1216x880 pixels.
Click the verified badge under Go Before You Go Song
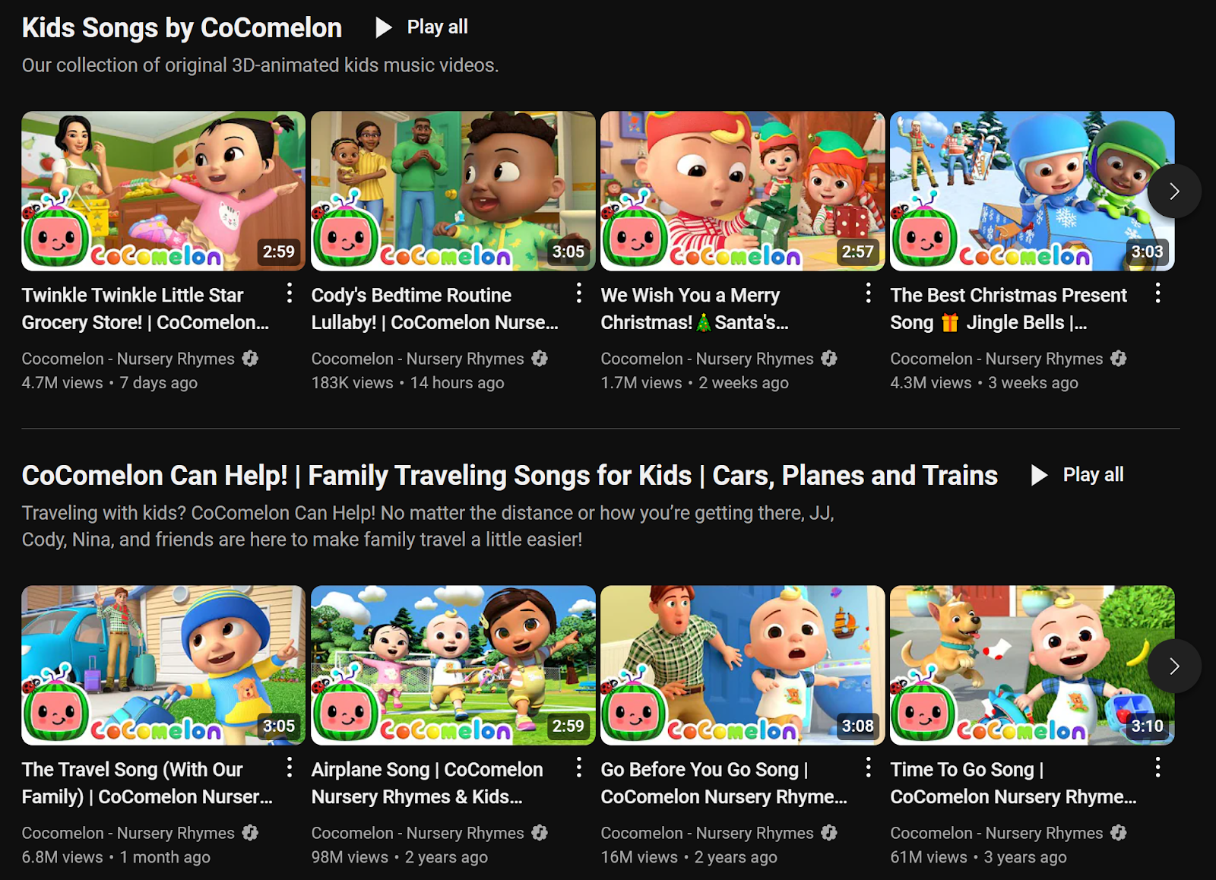(828, 833)
